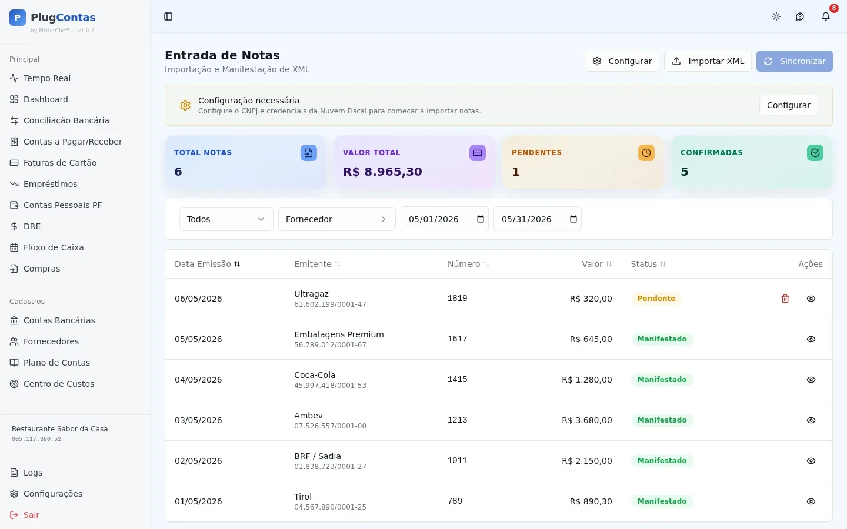Image resolution: width=847 pixels, height=529 pixels.
Task: Sort by Status column header
Action: [x=649, y=264]
